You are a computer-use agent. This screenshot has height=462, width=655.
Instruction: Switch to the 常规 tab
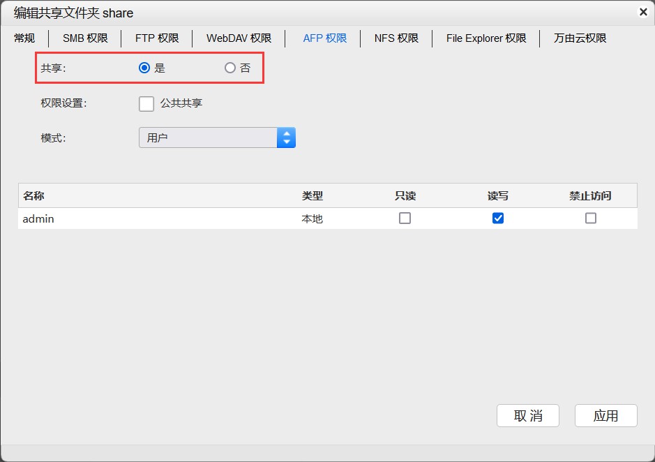click(24, 38)
